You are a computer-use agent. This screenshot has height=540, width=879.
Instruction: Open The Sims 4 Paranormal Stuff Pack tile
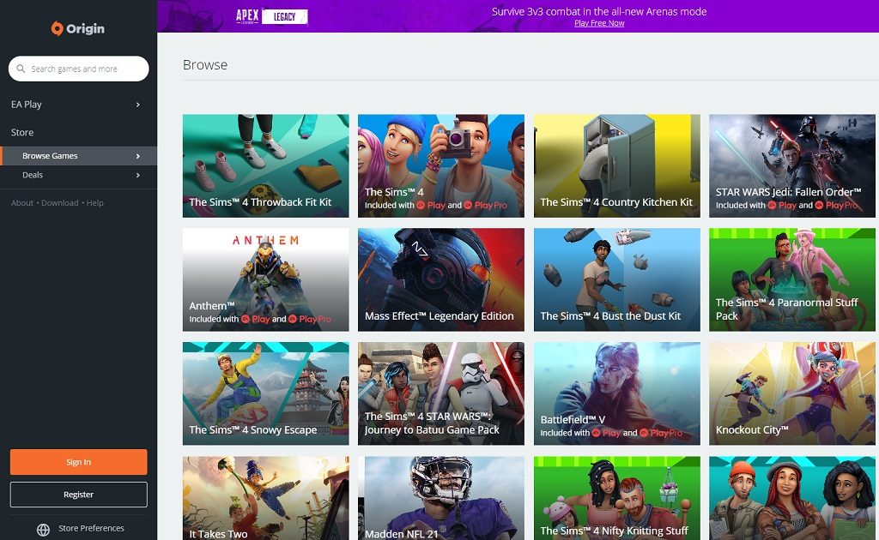coord(792,279)
